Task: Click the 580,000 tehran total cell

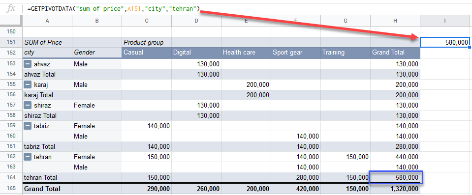Action: (x=395, y=178)
